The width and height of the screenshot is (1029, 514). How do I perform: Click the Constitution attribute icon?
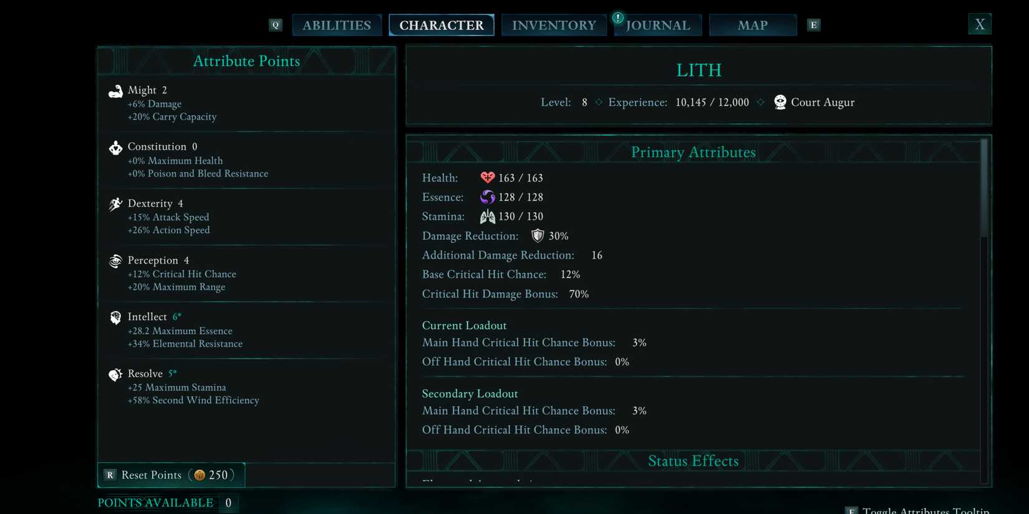point(115,148)
